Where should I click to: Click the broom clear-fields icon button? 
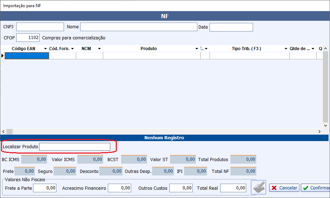[258, 188]
